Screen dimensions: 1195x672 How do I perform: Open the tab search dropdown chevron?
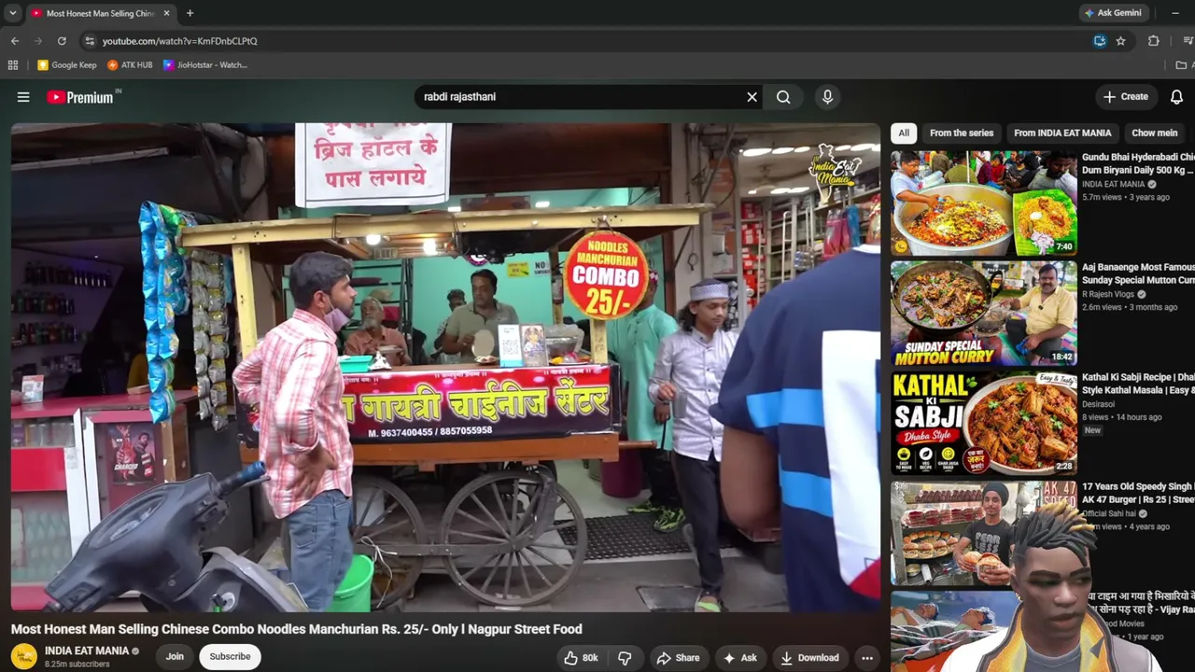[12, 13]
